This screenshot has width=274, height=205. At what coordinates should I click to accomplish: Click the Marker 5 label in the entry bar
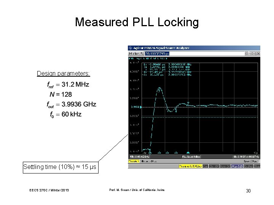click(136, 54)
